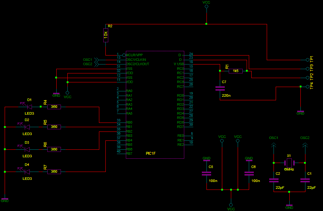Click the C7 220n capacitor
The height and width of the screenshot is (211, 323).
[219, 88]
